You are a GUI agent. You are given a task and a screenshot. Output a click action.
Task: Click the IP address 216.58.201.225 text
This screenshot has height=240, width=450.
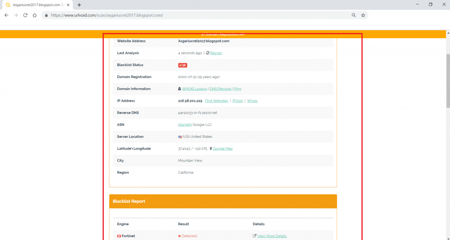(190, 101)
